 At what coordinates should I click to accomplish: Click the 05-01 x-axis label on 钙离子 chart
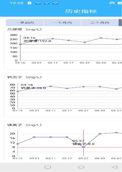point(34,110)
